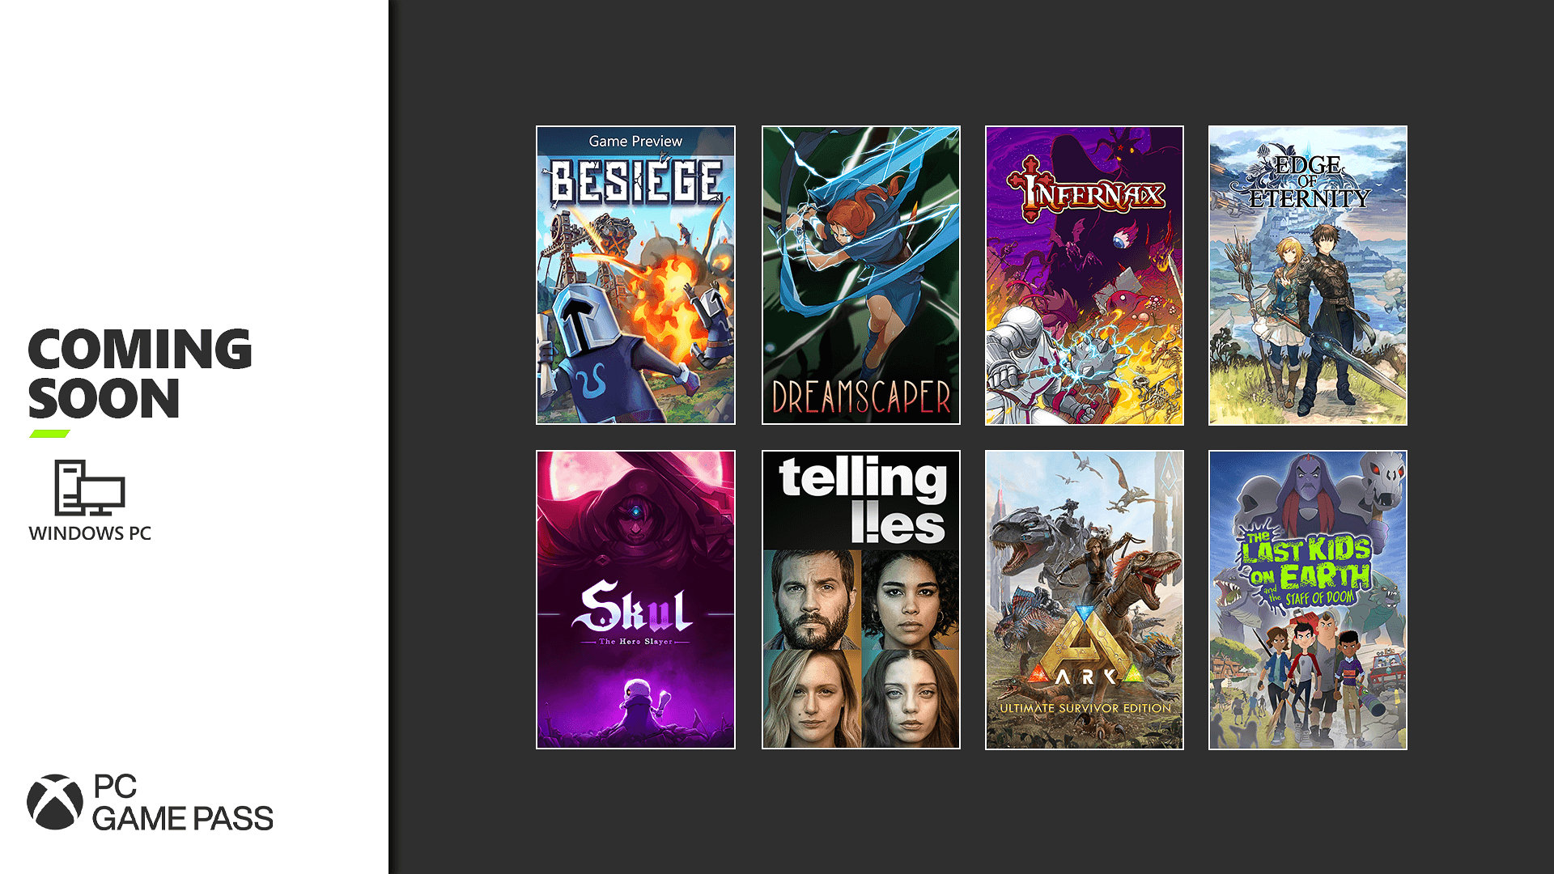Click the green accent bar under Soon
Screen dimensions: 1554x874
[49, 434]
